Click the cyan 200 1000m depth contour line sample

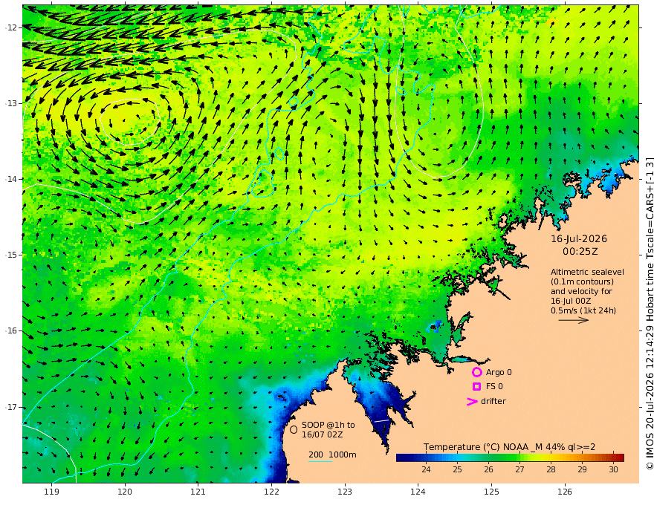tap(320, 461)
